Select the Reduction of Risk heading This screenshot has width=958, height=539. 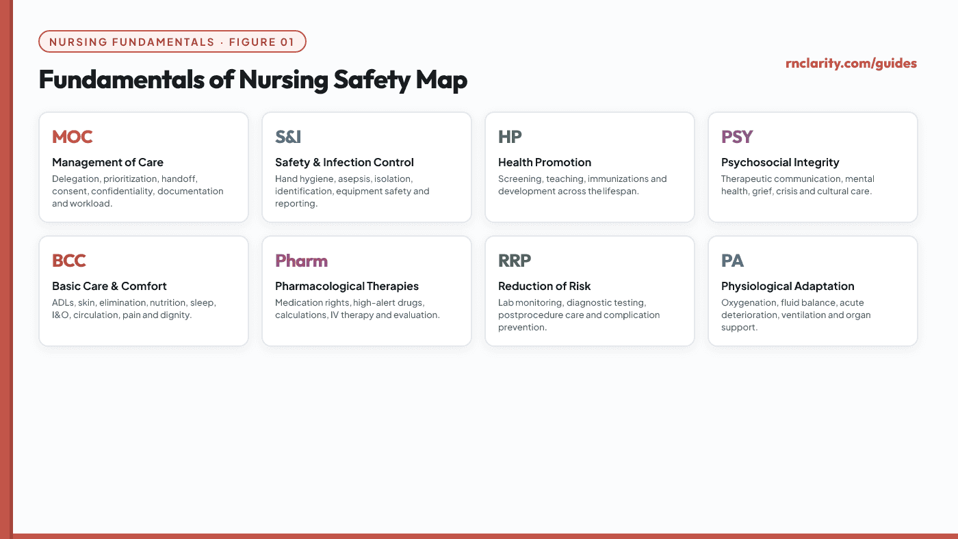click(x=545, y=286)
